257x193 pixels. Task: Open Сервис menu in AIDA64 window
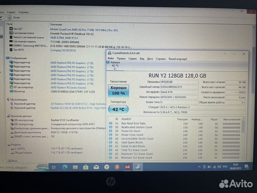coord(11,12)
